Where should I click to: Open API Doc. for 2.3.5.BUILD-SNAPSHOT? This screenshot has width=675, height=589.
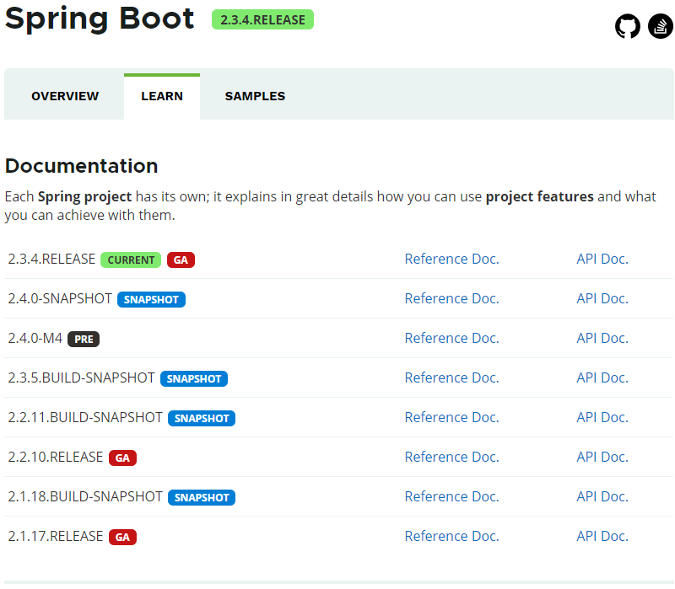(x=602, y=377)
